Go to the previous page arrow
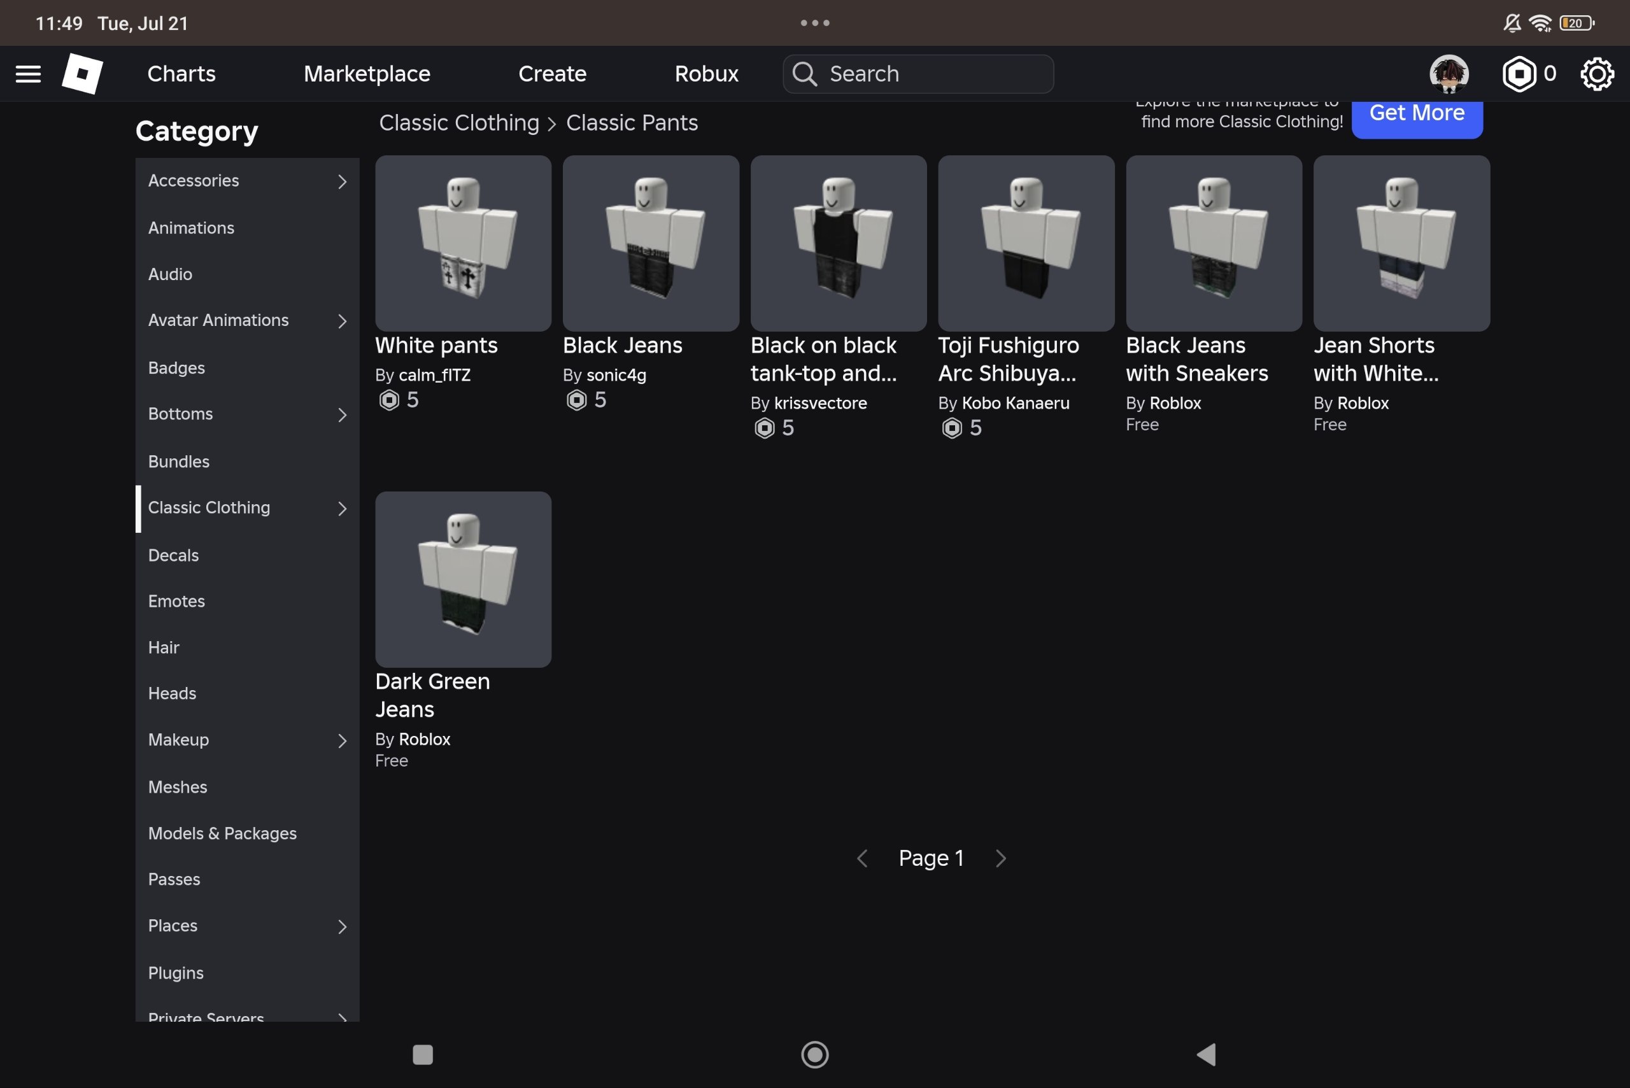Image resolution: width=1630 pixels, height=1088 pixels. tap(862, 858)
